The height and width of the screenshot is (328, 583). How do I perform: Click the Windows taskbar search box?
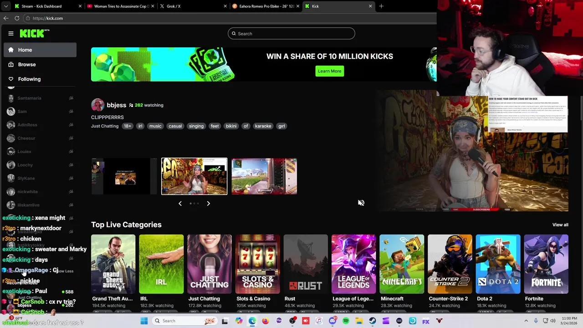(x=185, y=321)
